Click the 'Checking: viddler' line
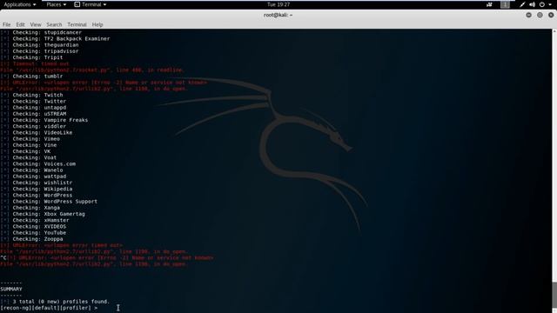The height and width of the screenshot is (313, 557). 33,126
